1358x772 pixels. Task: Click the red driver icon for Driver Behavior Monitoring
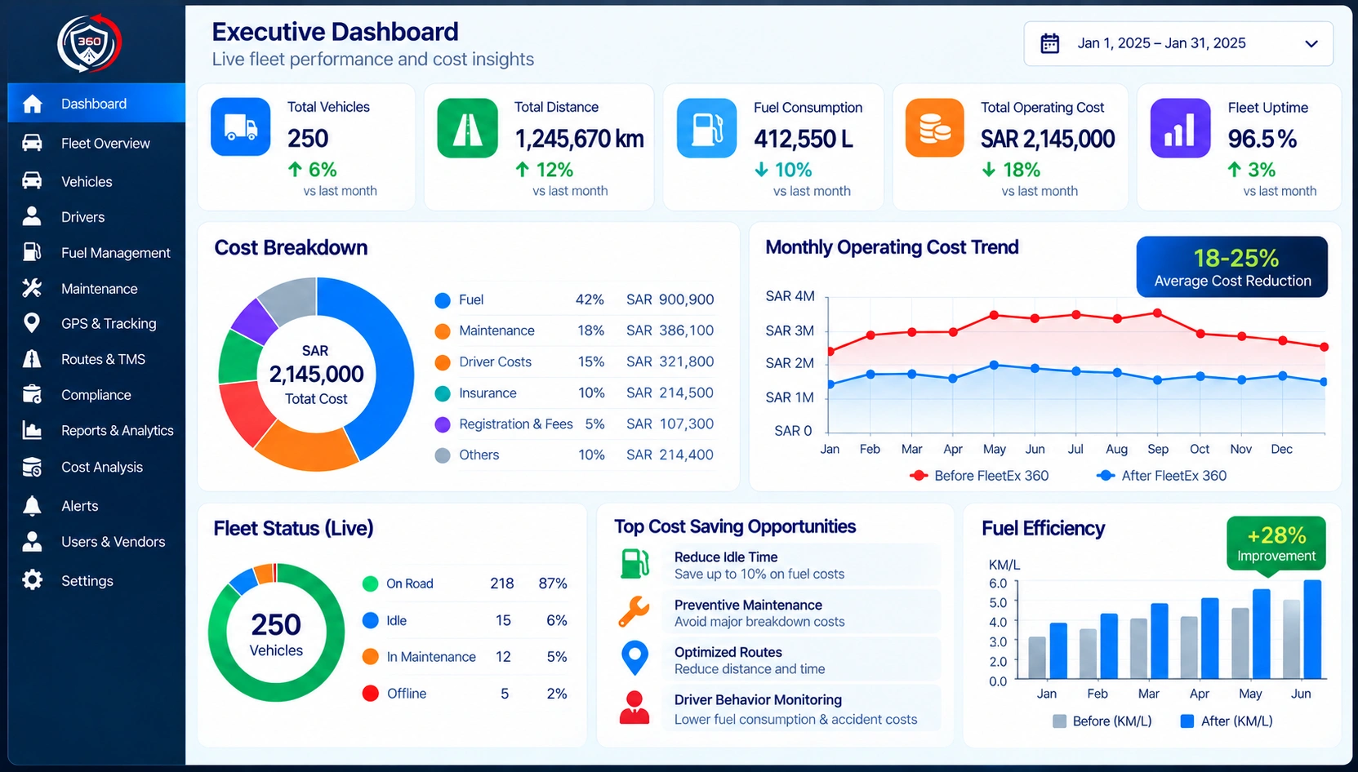pos(634,708)
